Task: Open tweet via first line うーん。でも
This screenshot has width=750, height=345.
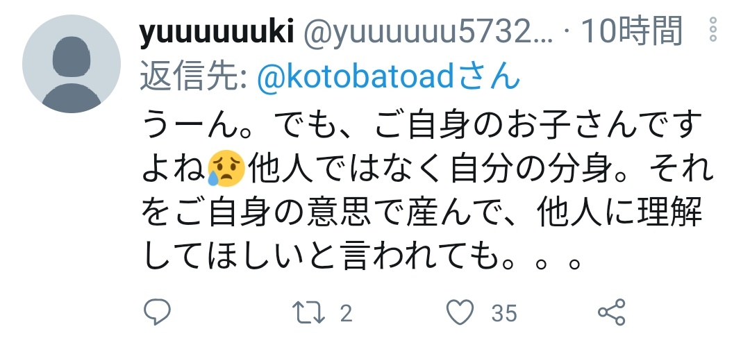Action: coord(422,124)
